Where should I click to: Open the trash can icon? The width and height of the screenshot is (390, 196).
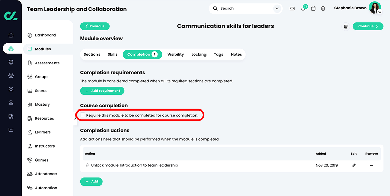323,9
